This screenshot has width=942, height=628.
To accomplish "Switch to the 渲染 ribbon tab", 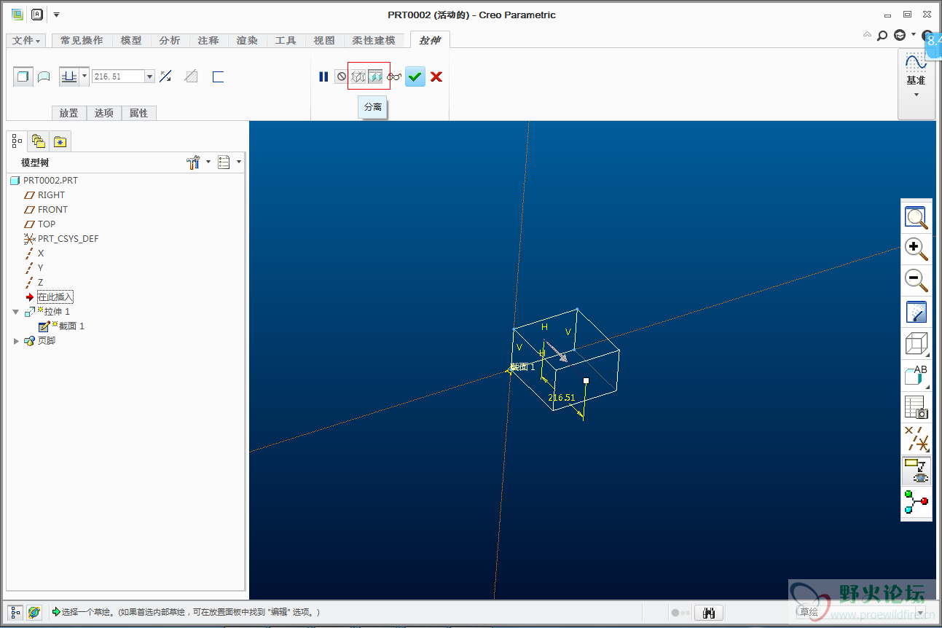I will pos(247,41).
